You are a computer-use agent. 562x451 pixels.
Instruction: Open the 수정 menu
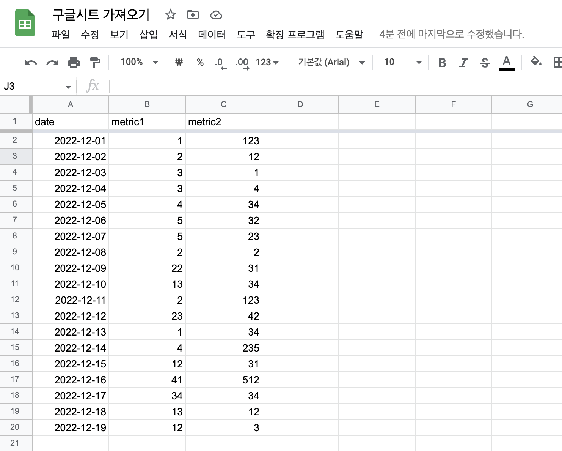(90, 35)
